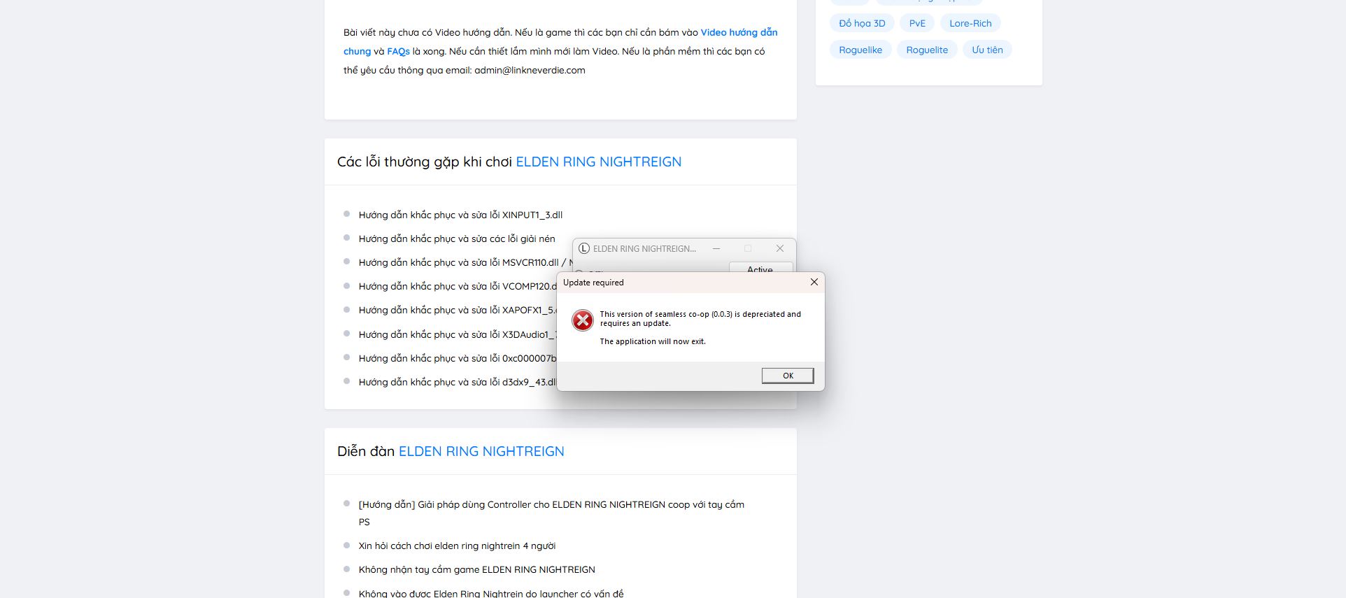Select the Ưu tiên tag
Image resolution: width=1346 pixels, height=598 pixels.
[986, 50]
